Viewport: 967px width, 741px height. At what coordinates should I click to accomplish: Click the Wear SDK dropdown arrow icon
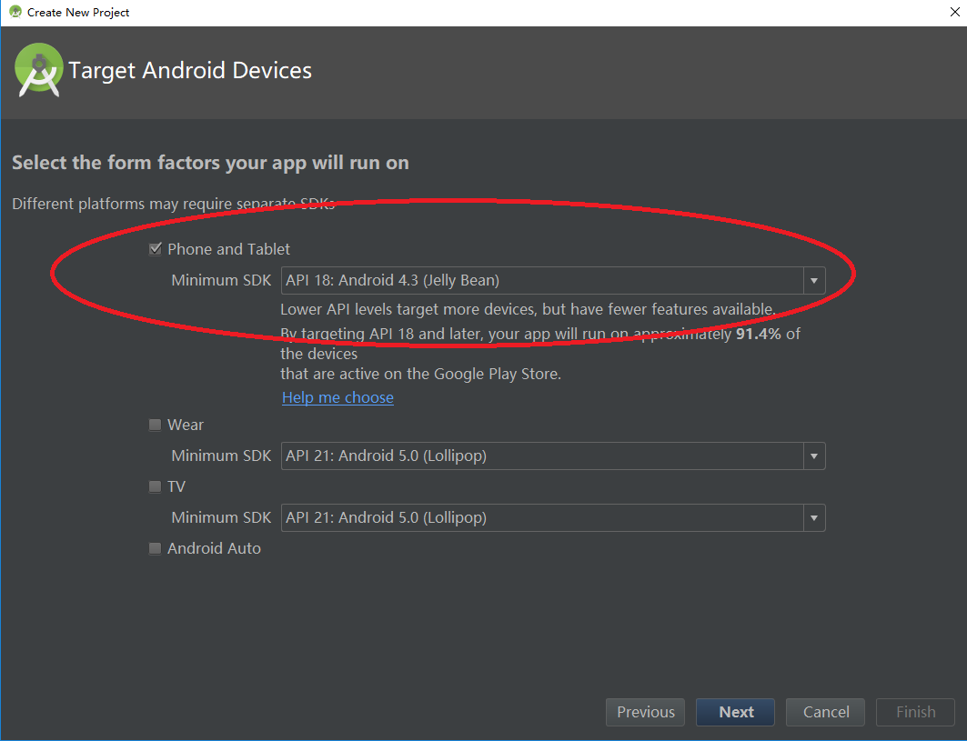[x=813, y=456]
